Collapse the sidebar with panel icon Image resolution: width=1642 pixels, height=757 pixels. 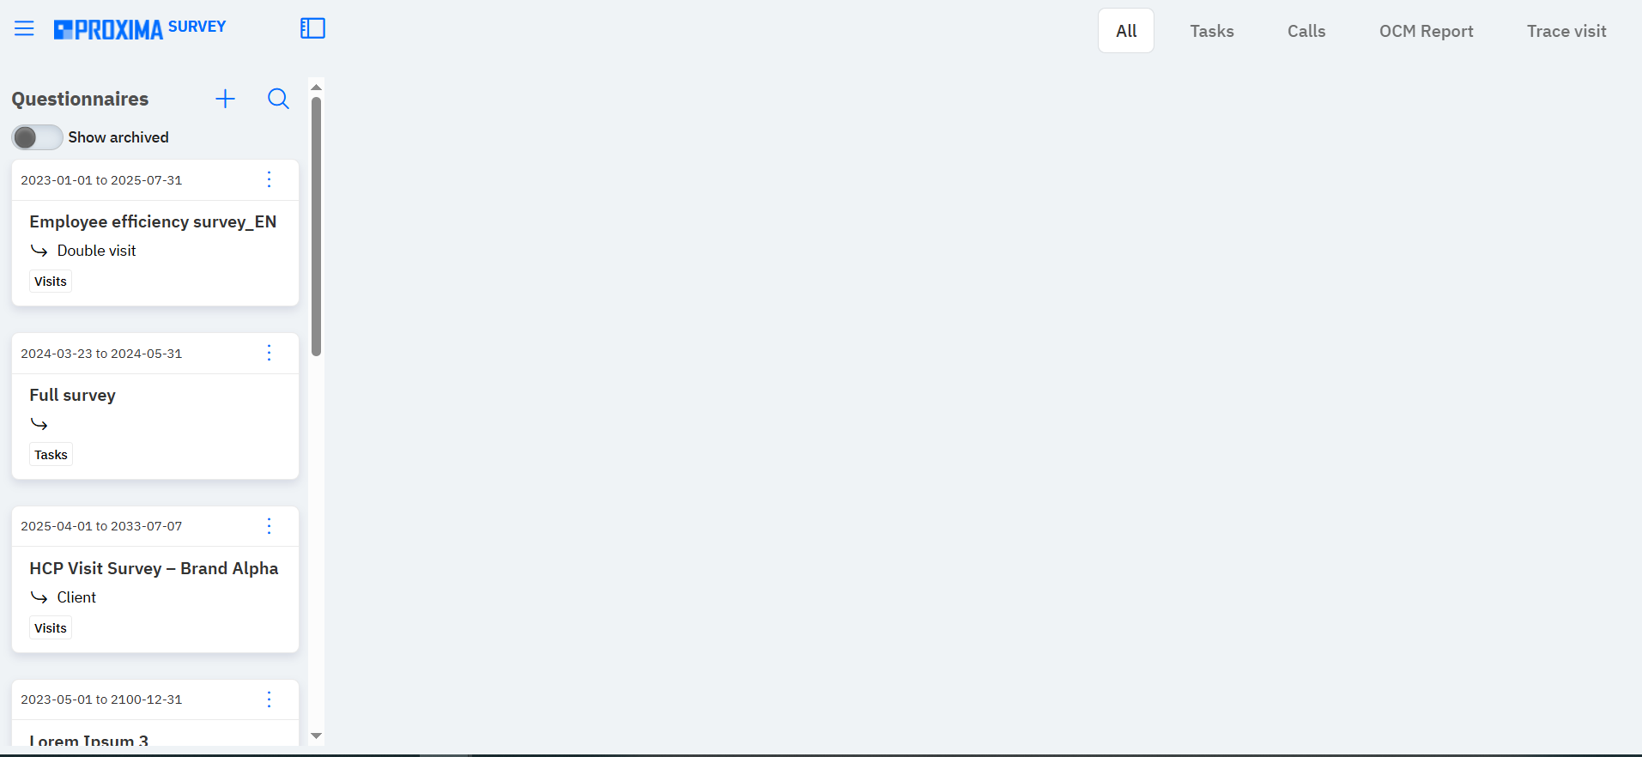tap(312, 28)
